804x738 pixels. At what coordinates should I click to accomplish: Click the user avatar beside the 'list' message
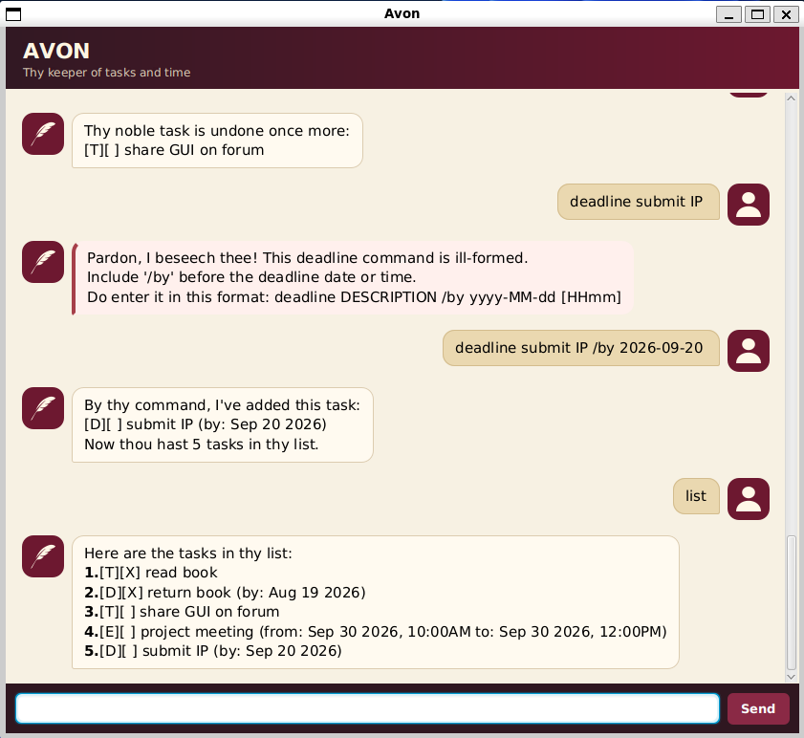tap(749, 499)
